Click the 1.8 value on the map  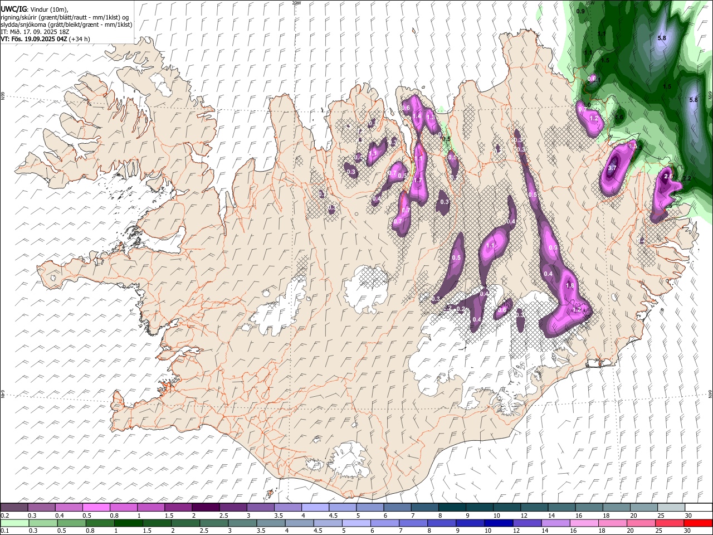tap(570, 285)
